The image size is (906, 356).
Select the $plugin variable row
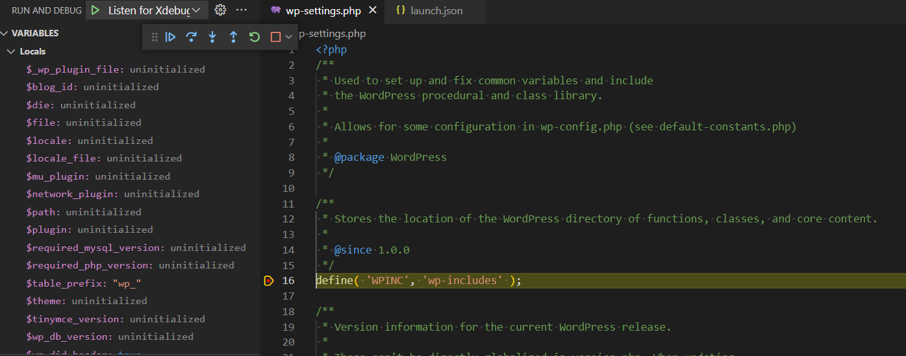coord(130,230)
